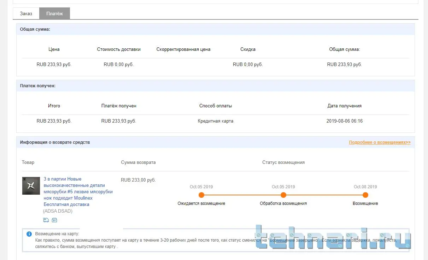The image size is (428, 260).
Task: Open the Moulinex meat grinder blade product link
Action: [78, 191]
